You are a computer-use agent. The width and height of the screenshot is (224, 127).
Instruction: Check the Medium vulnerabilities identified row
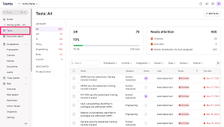tap(74, 114)
